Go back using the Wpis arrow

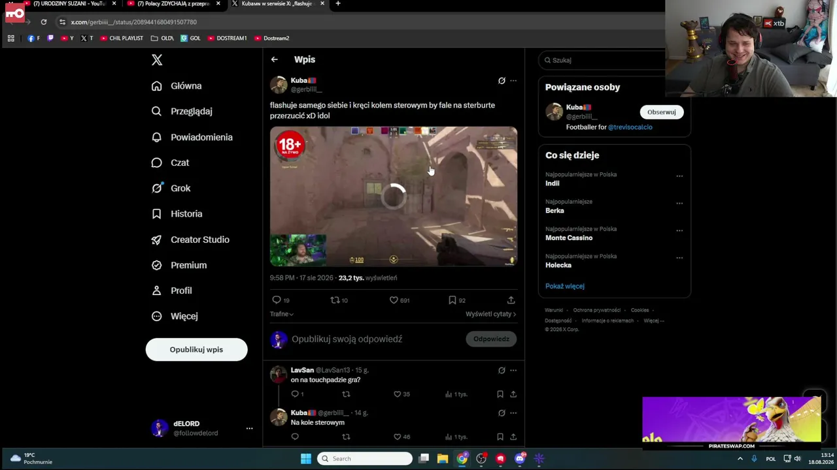coord(275,59)
